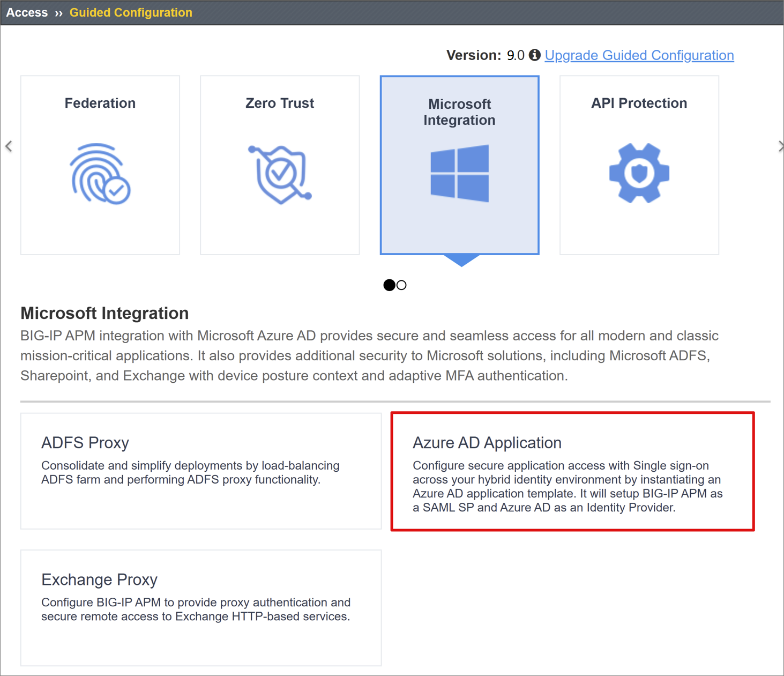This screenshot has width=784, height=676.
Task: Click the Microsoft Integration Windows logo
Action: 460,173
